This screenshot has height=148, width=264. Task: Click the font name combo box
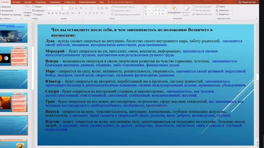pos(55,8)
